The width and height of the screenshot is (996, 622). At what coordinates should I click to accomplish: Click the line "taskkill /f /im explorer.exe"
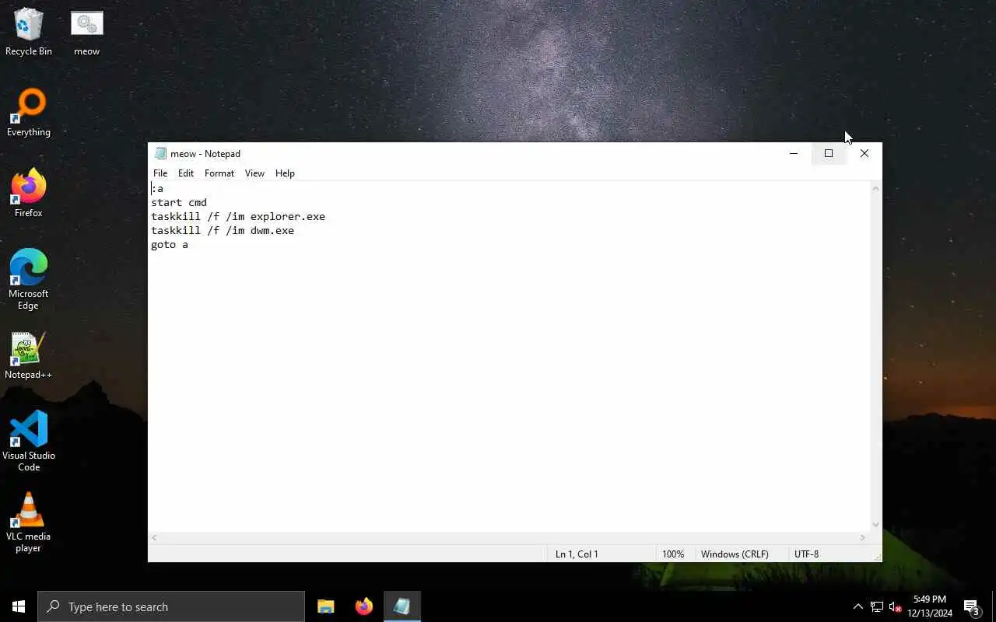tap(238, 217)
